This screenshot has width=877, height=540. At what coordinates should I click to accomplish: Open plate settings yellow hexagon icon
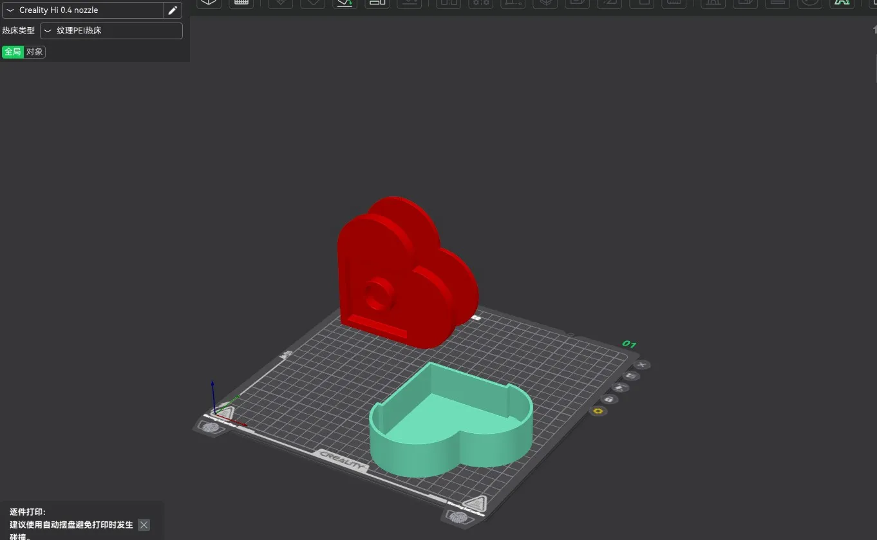coord(598,411)
